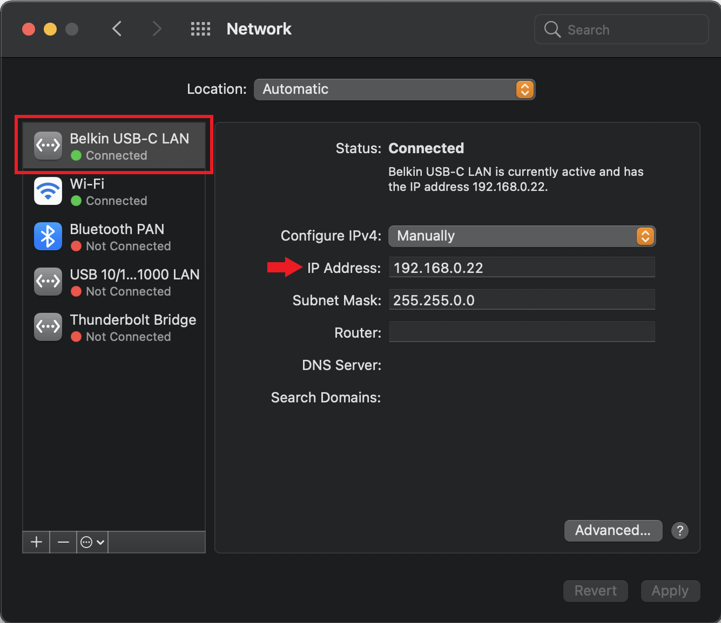This screenshot has width=721, height=623.
Task: Click the magnifying glass search icon
Action: coord(552,29)
